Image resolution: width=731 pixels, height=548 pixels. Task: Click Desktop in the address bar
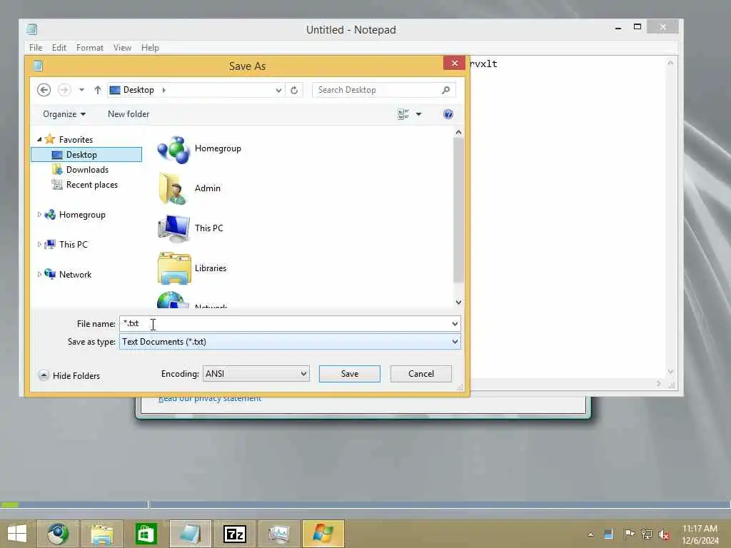138,90
